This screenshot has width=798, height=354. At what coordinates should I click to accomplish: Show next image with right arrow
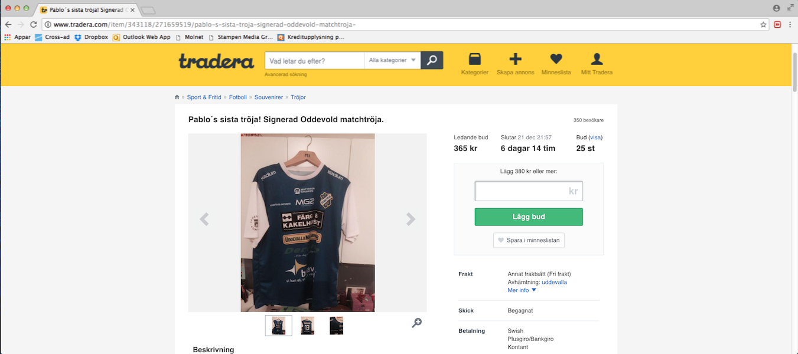coord(411,219)
